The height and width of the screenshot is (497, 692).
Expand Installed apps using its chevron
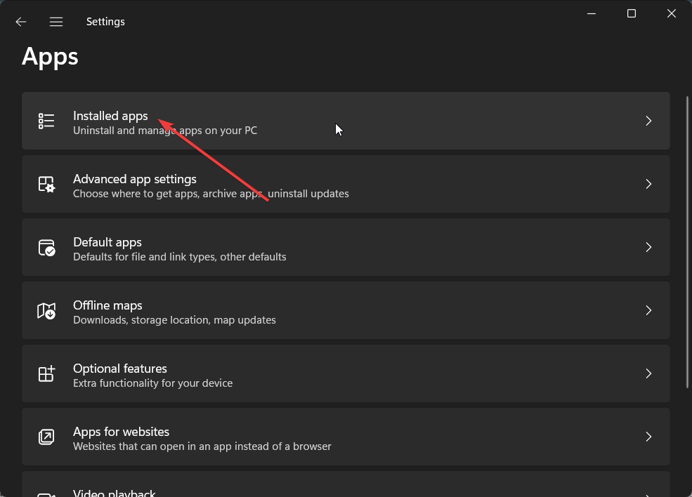tap(648, 121)
